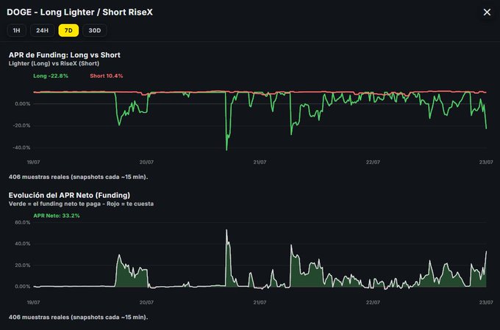Image resolution: width=500 pixels, height=330 pixels.
Task: Toggle the 'Short 10.4%' legend entry
Action: (106, 76)
